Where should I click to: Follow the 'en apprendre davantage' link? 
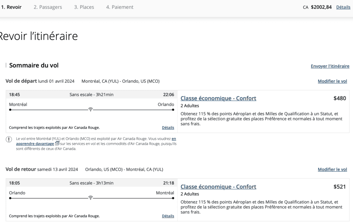pyautogui.click(x=34, y=143)
